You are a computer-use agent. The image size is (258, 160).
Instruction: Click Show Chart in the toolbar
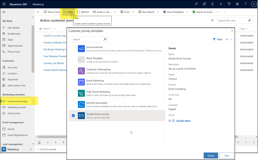pos(52,12)
